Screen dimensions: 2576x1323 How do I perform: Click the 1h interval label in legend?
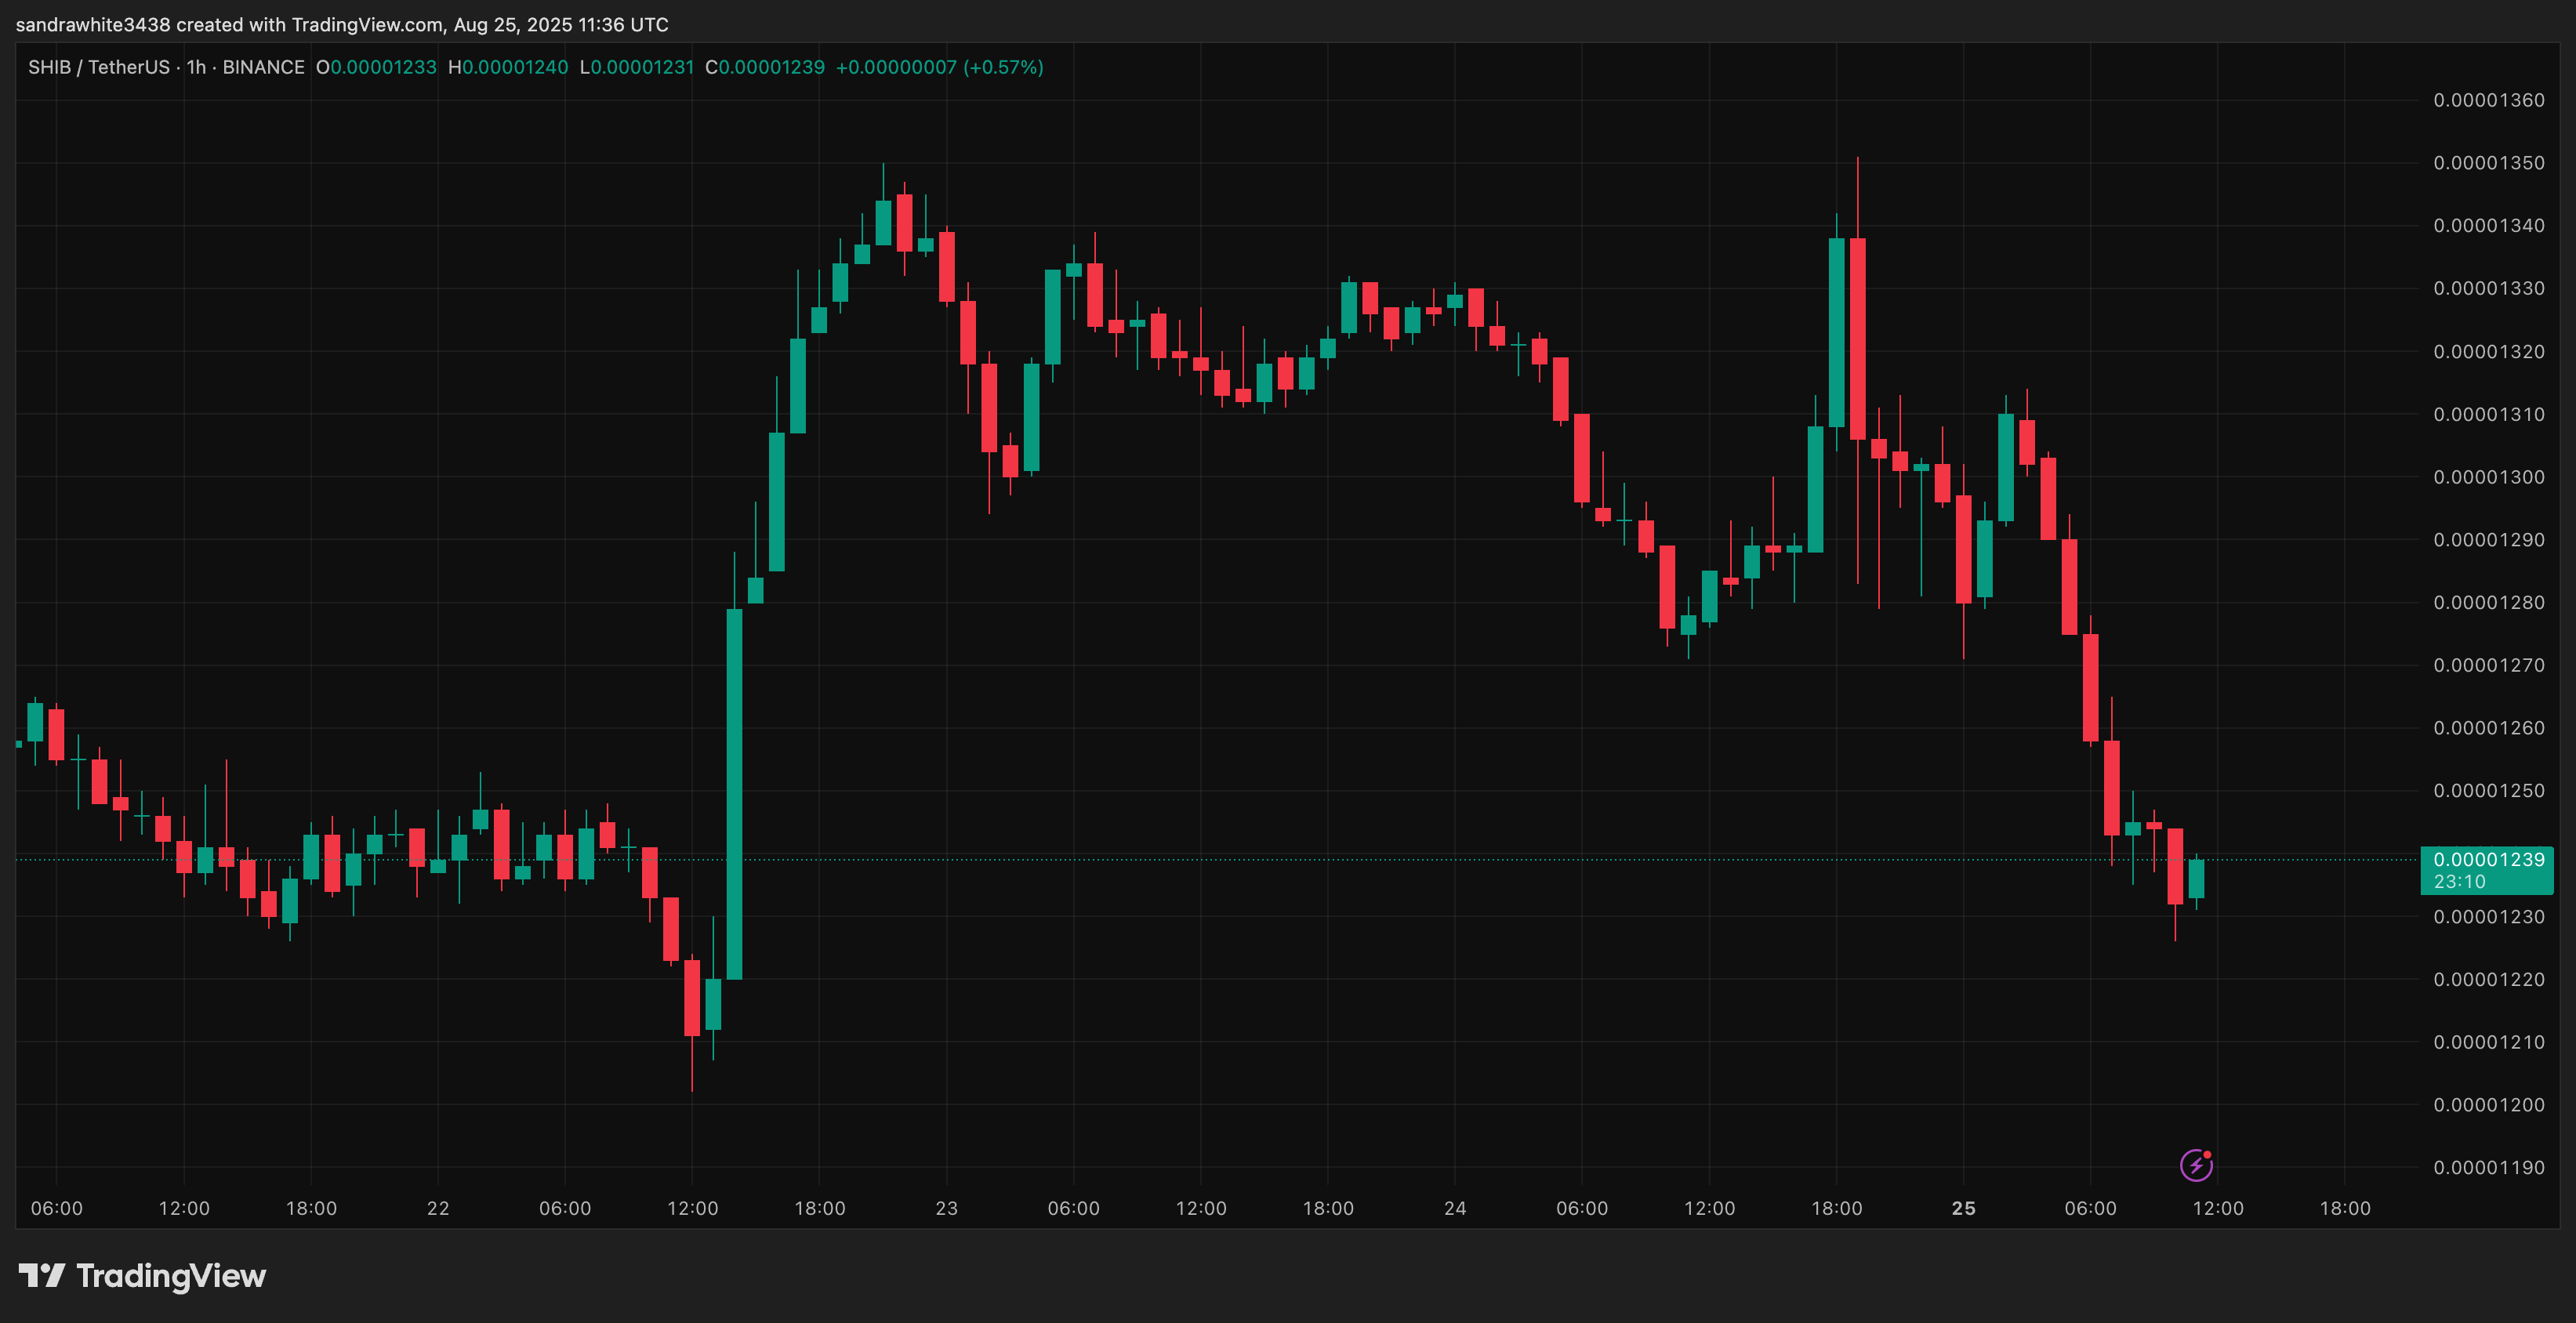(196, 67)
